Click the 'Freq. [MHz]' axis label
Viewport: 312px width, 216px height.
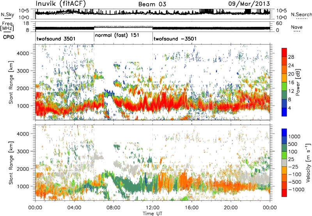(x=7, y=26)
